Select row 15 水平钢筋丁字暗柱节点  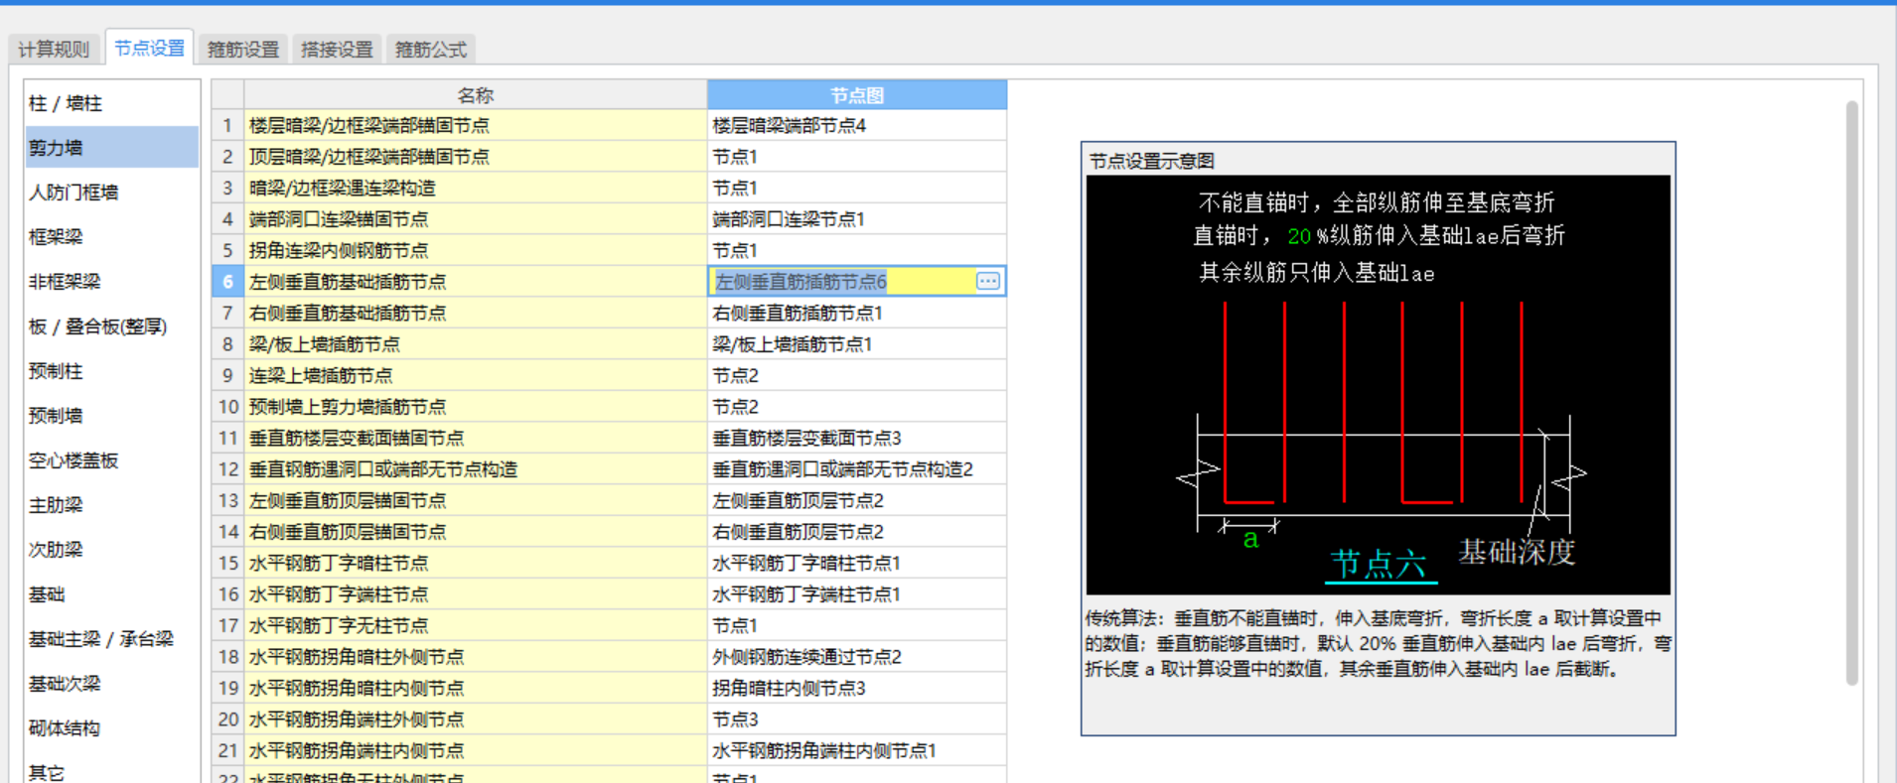476,563
